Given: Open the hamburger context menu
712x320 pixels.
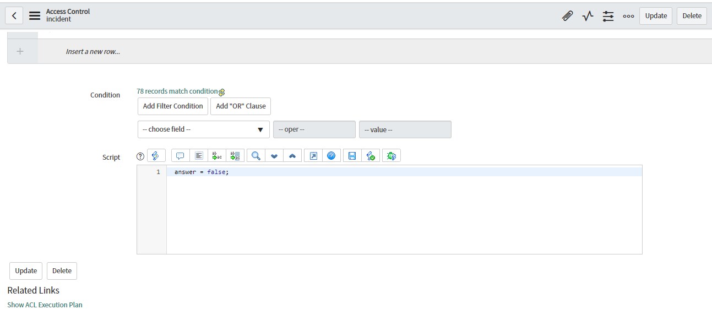Looking at the screenshot, I should click(x=35, y=16).
